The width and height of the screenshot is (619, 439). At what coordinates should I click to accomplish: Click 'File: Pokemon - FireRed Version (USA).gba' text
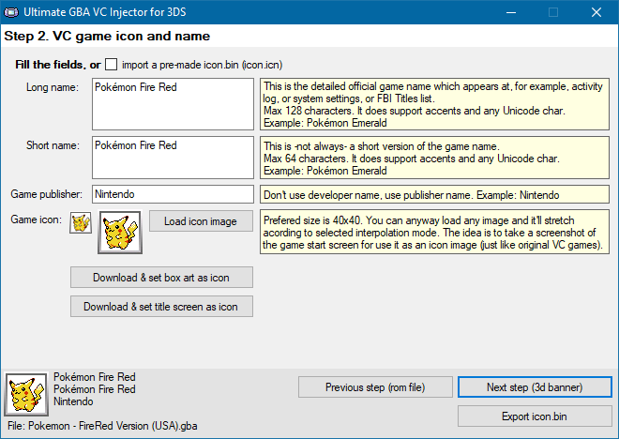point(102,426)
